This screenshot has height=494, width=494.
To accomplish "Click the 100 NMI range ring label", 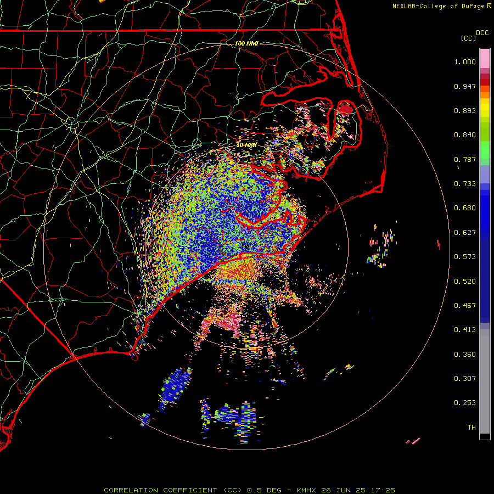I will click(246, 43).
